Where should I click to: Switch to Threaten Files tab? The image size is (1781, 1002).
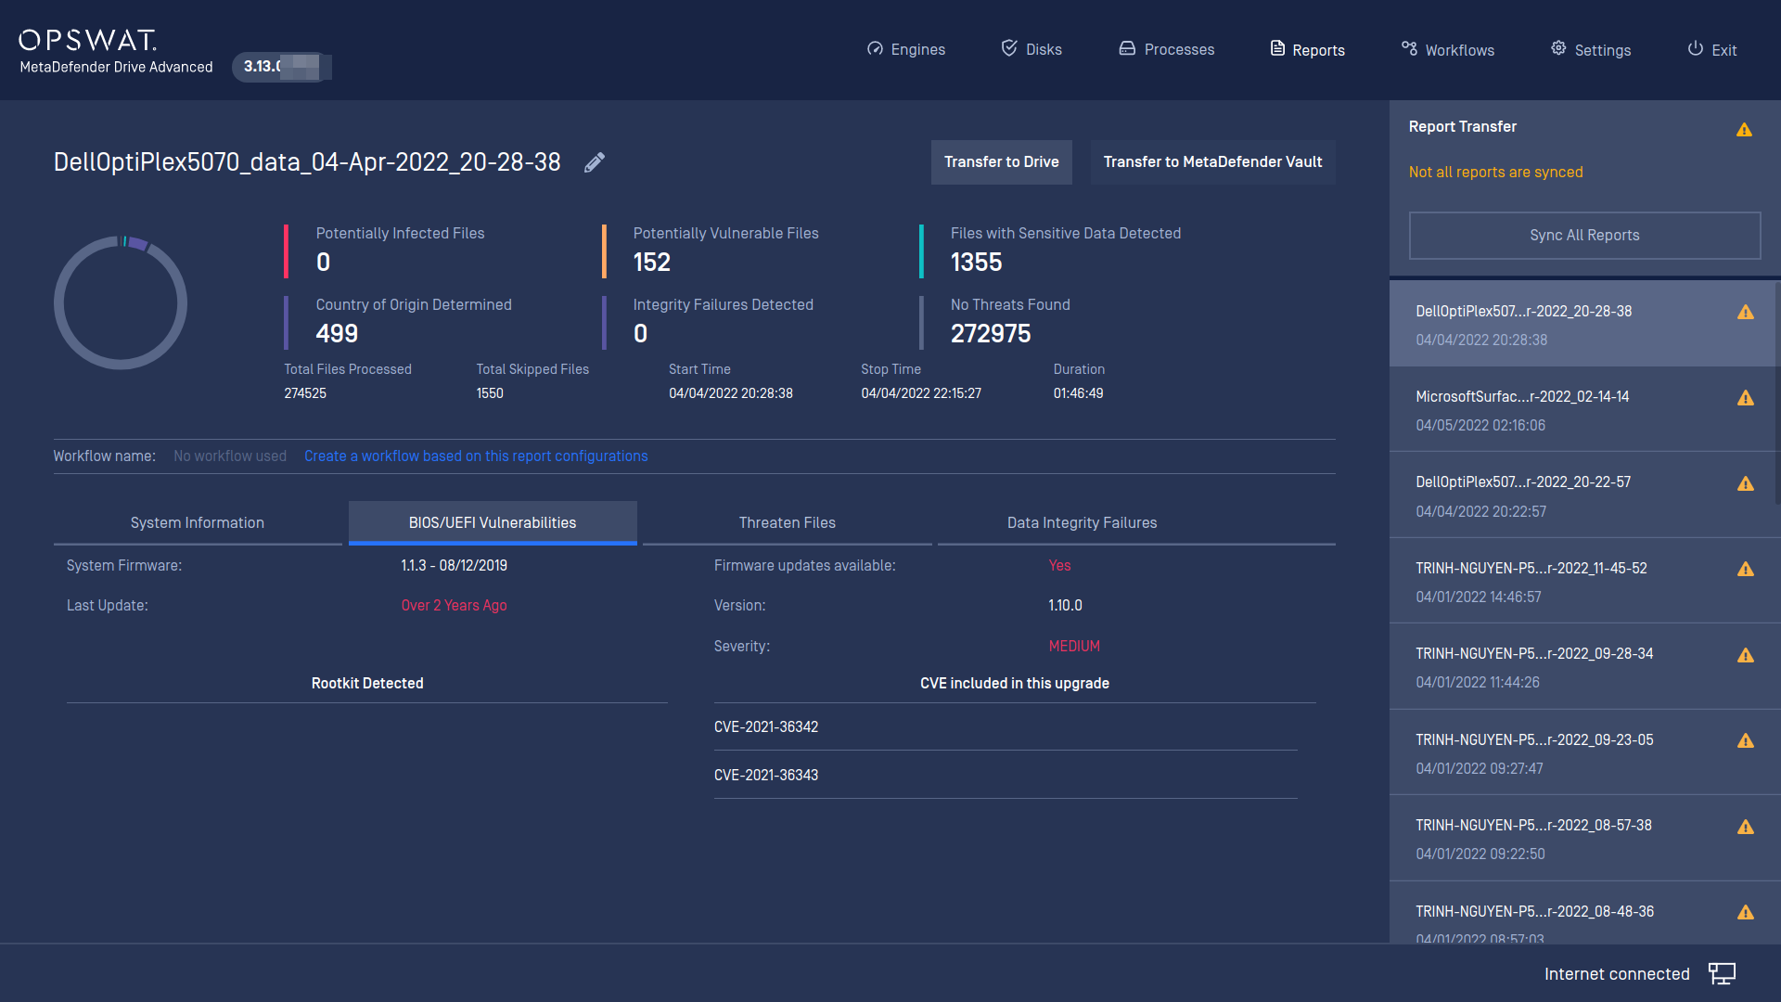pos(788,522)
